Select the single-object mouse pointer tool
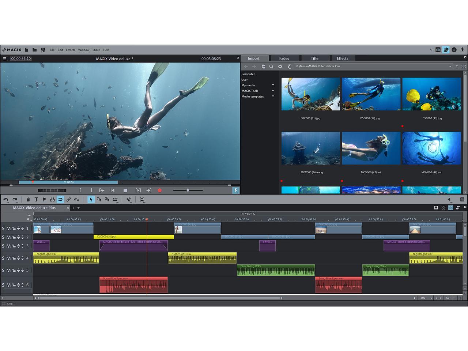Viewport: 468px width, 351px height. coord(91,200)
